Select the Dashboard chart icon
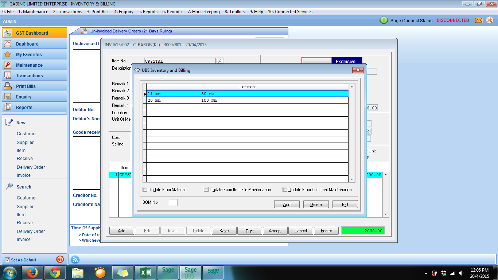 click(x=8, y=44)
